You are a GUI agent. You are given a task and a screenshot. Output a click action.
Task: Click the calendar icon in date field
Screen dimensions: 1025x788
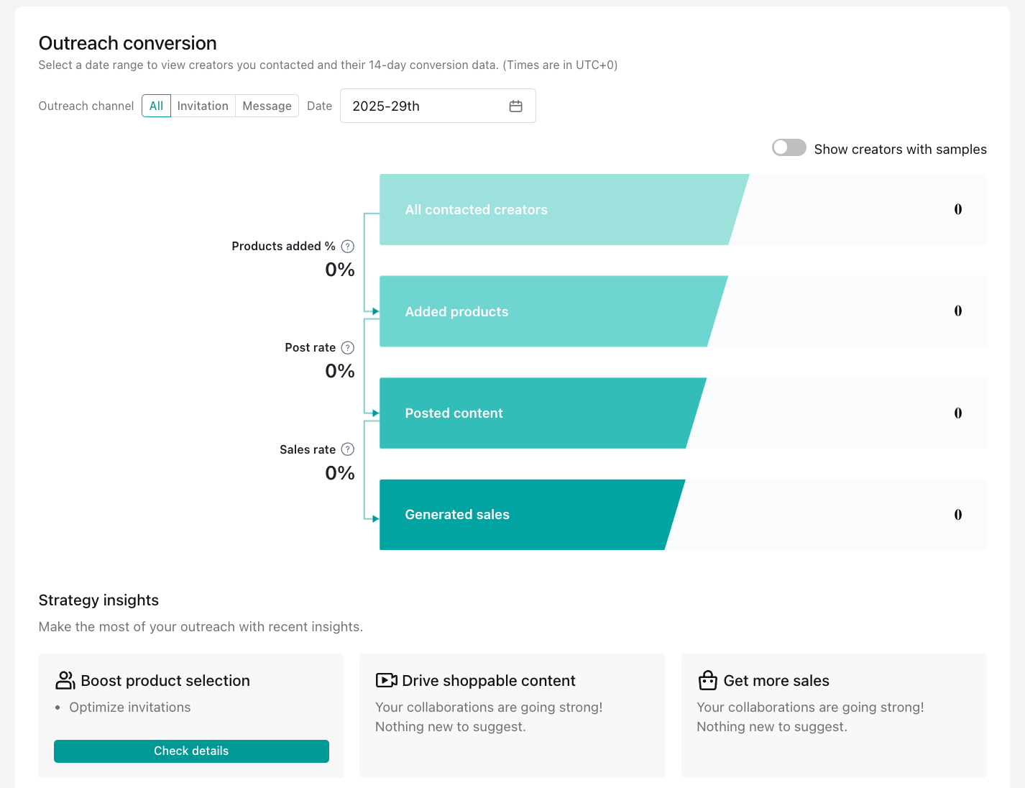[515, 106]
